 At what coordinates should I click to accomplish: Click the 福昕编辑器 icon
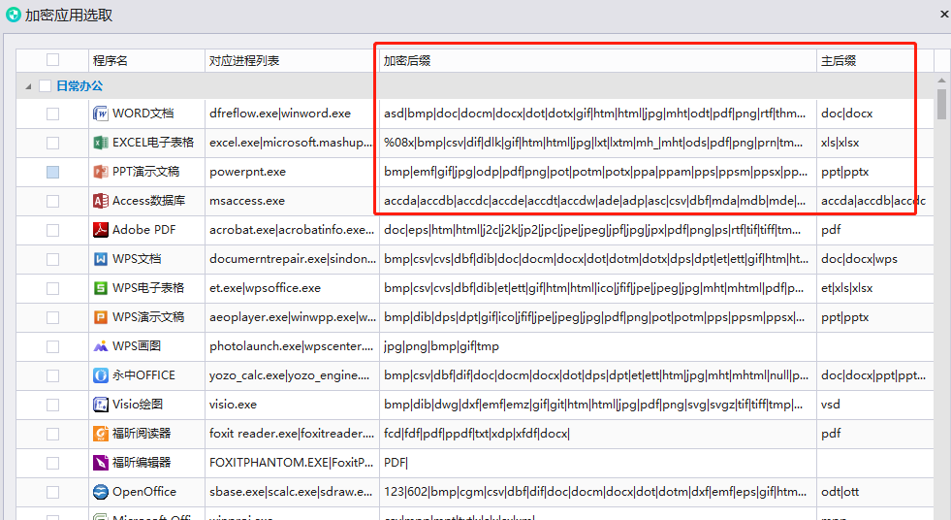click(x=101, y=463)
